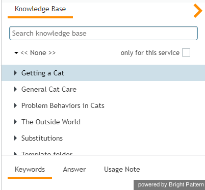This screenshot has height=190, width=205.
Task: Open the Answer tab
Action: (74, 170)
